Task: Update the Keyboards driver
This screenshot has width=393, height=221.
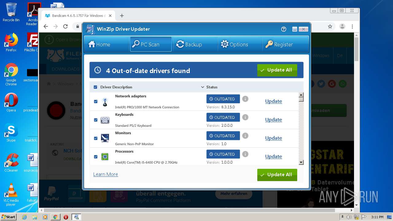Action: pos(274,120)
